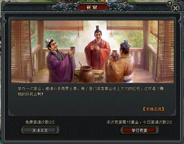
Task: Close the 夜宴 dialog with the X
Action: [x=175, y=8]
